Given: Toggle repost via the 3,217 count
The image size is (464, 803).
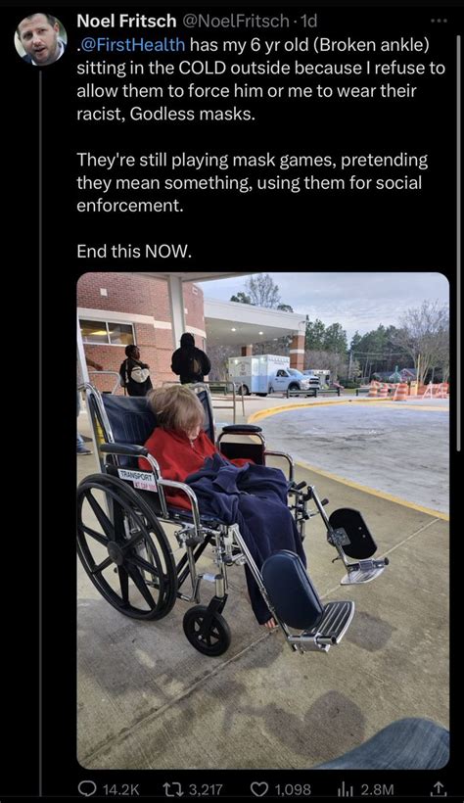Looking at the screenshot, I should (x=206, y=789).
